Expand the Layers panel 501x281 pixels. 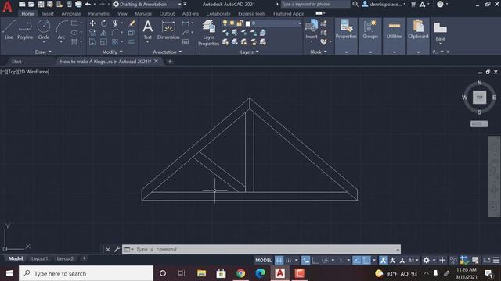point(250,52)
